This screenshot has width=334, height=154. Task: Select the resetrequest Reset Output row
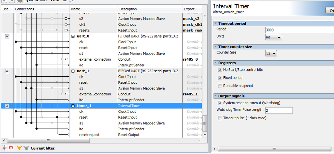point(102,135)
